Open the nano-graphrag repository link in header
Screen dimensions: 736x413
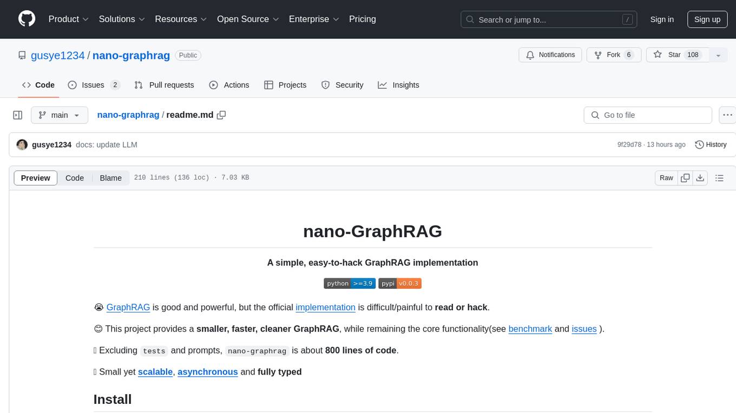(x=132, y=55)
